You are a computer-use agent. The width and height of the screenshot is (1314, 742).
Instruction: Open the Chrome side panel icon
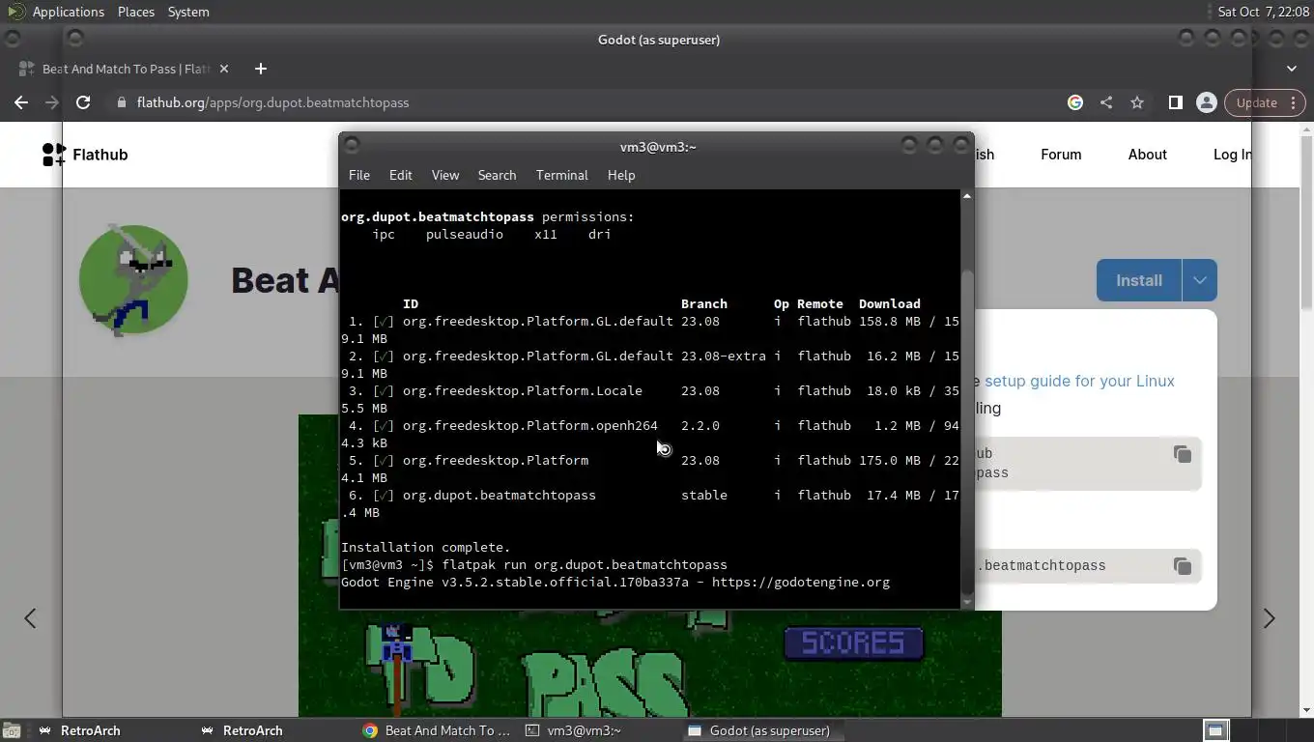point(1176,102)
